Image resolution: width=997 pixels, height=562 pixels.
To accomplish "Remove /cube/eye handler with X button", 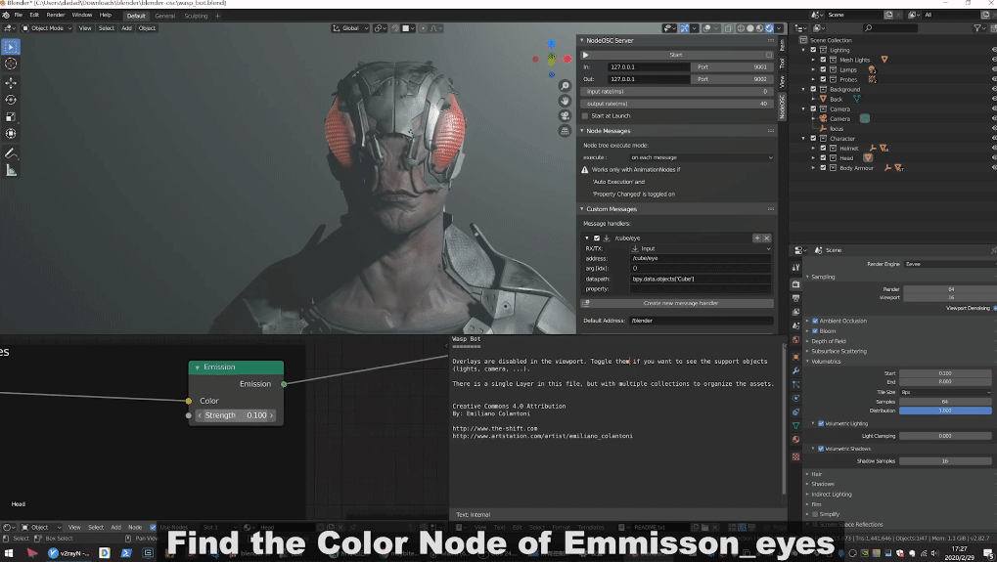I will (x=767, y=238).
